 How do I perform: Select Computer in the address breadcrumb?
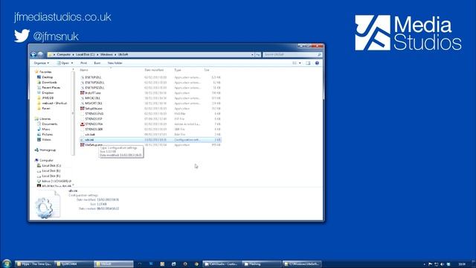click(64, 54)
